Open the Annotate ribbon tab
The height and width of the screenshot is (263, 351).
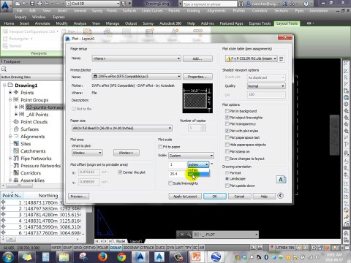42,23
